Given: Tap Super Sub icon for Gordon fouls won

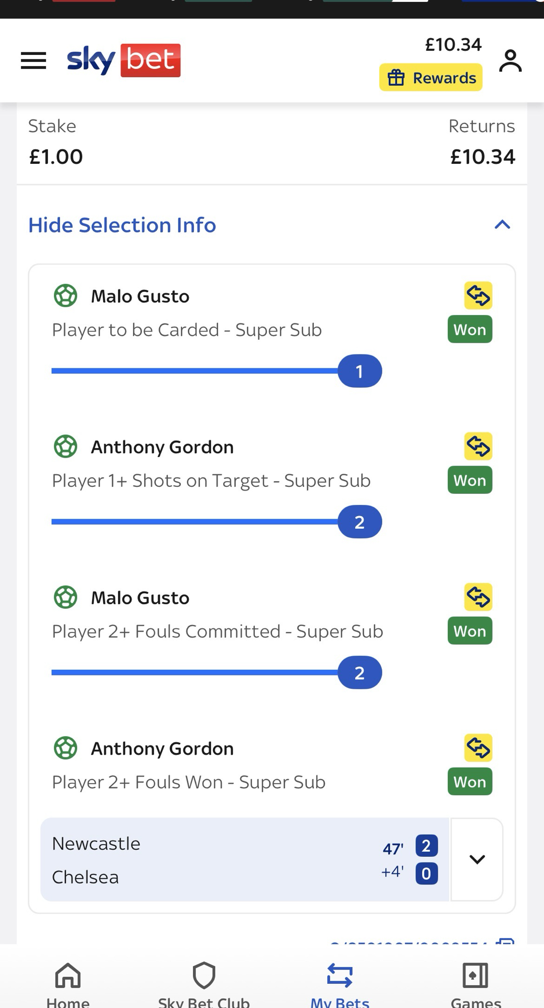Looking at the screenshot, I should 478,747.
